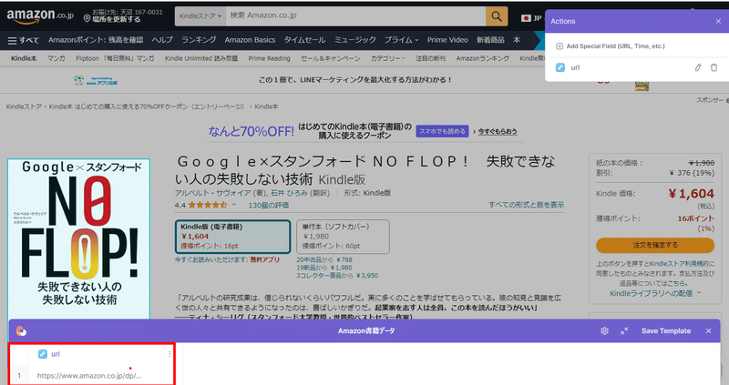Click the NO FLOP! book cover image

79,239
